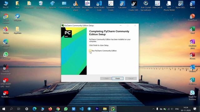The image size is (200, 112).
Task: Select the Microsoft Edge desktop shortcut
Action: (x=6, y=44)
